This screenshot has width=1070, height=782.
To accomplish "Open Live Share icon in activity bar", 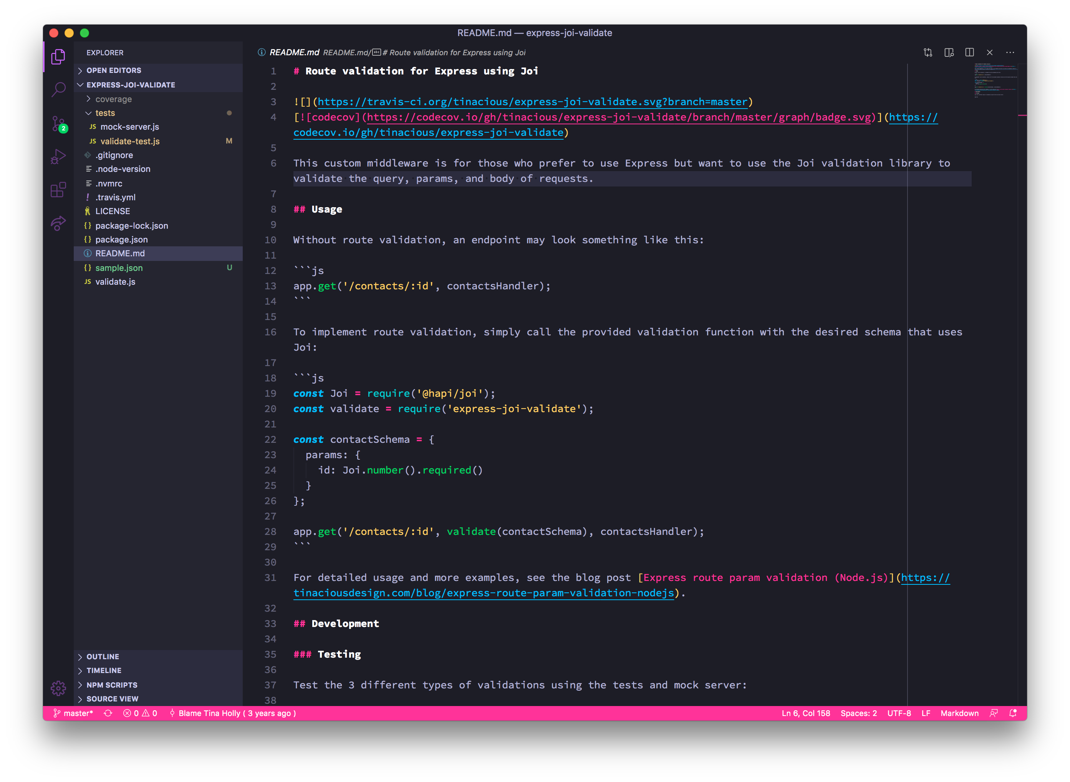I will (58, 223).
